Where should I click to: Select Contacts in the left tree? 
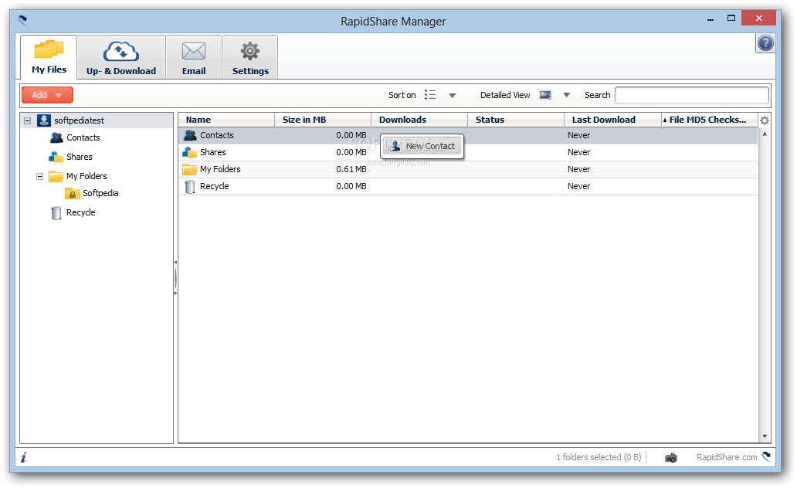83,137
